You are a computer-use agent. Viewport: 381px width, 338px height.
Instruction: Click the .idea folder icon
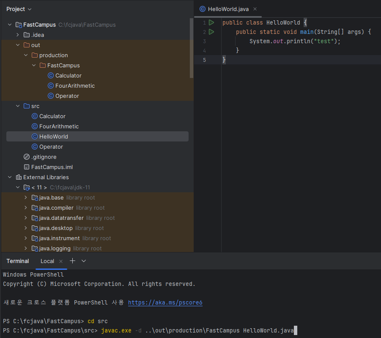27,35
